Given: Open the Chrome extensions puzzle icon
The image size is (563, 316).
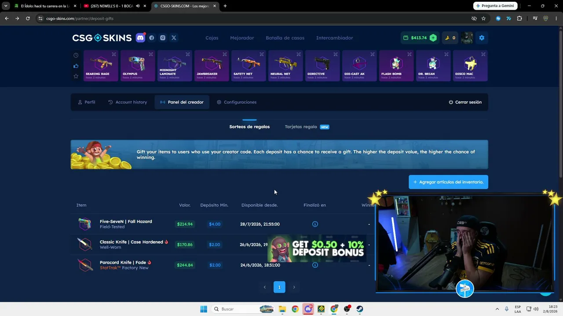Looking at the screenshot, I should pos(519,18).
